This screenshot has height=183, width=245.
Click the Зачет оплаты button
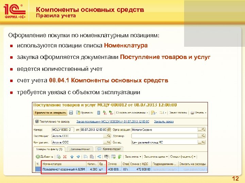click(x=178, y=113)
